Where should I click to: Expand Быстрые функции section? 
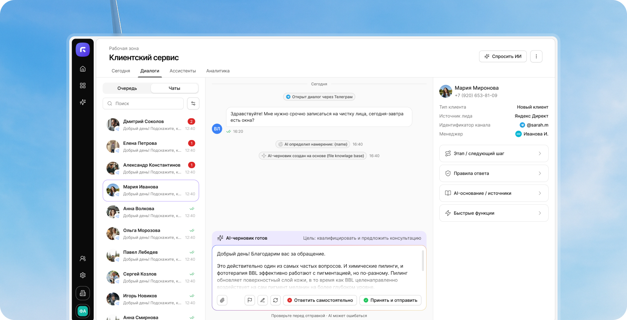coord(494,213)
